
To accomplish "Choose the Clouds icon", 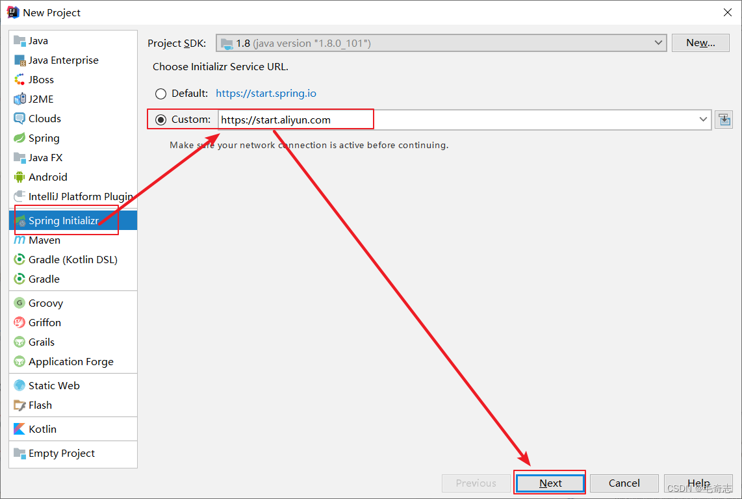I will tap(19, 118).
